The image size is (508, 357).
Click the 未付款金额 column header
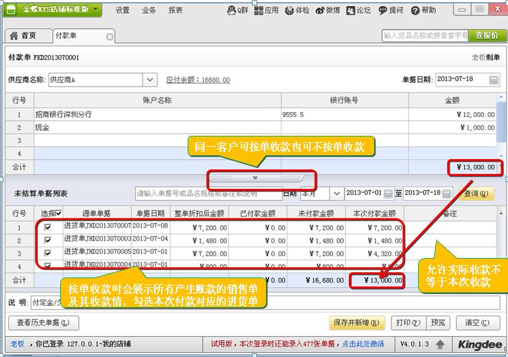[316, 213]
